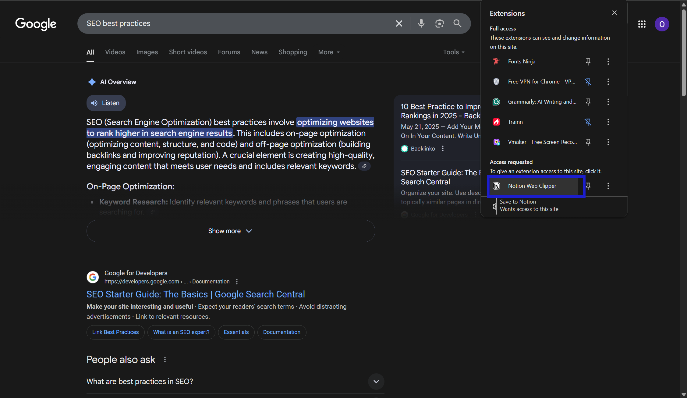Start voice search with the microphone
687x398 pixels.
[x=421, y=23]
